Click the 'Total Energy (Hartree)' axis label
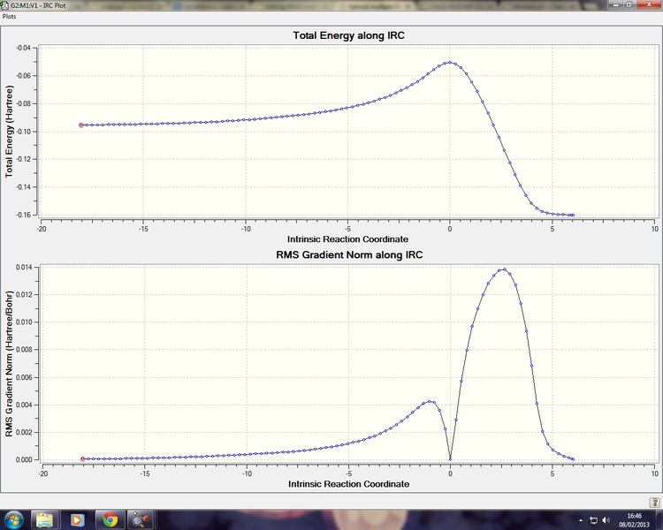This screenshot has height=530, width=663. [9, 132]
